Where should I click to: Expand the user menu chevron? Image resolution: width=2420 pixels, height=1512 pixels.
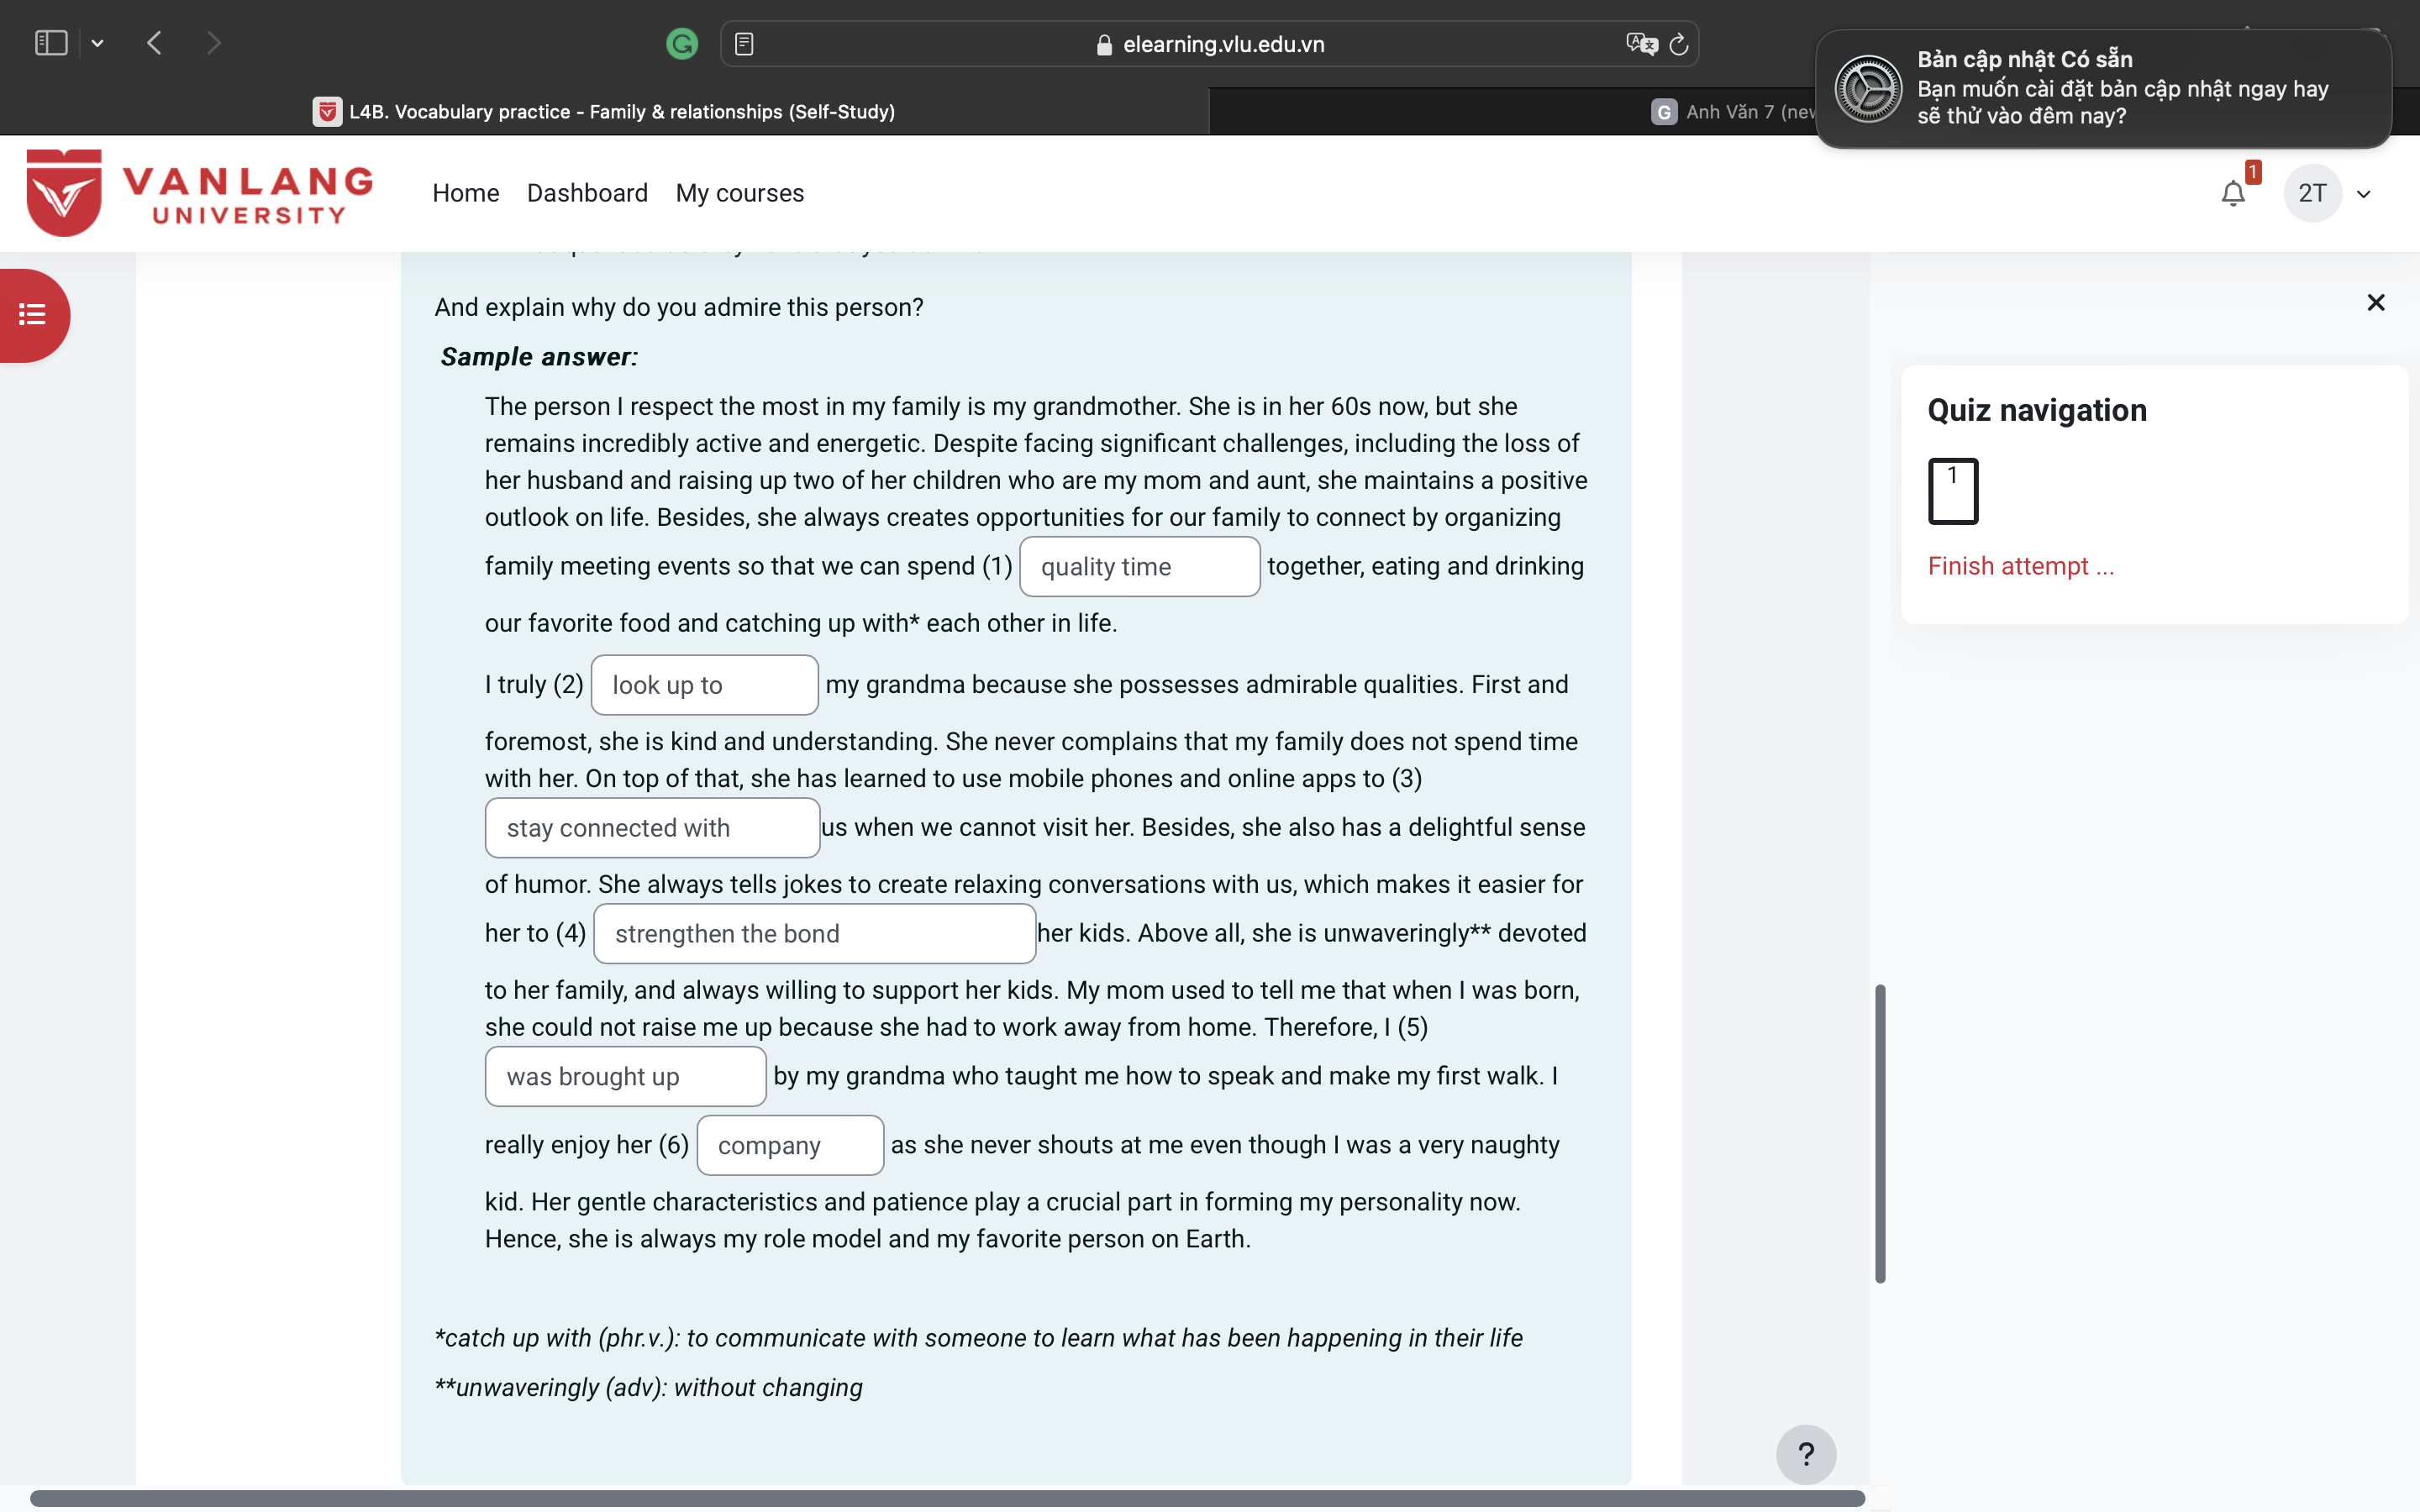(x=2364, y=194)
